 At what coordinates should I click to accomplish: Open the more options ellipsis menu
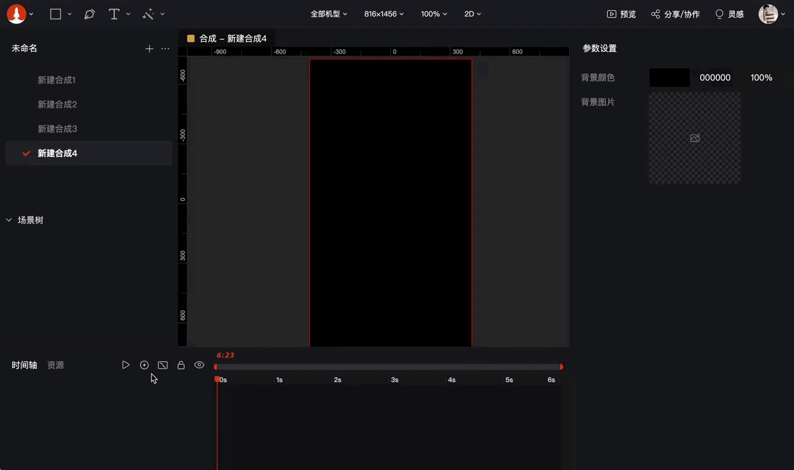[165, 49]
